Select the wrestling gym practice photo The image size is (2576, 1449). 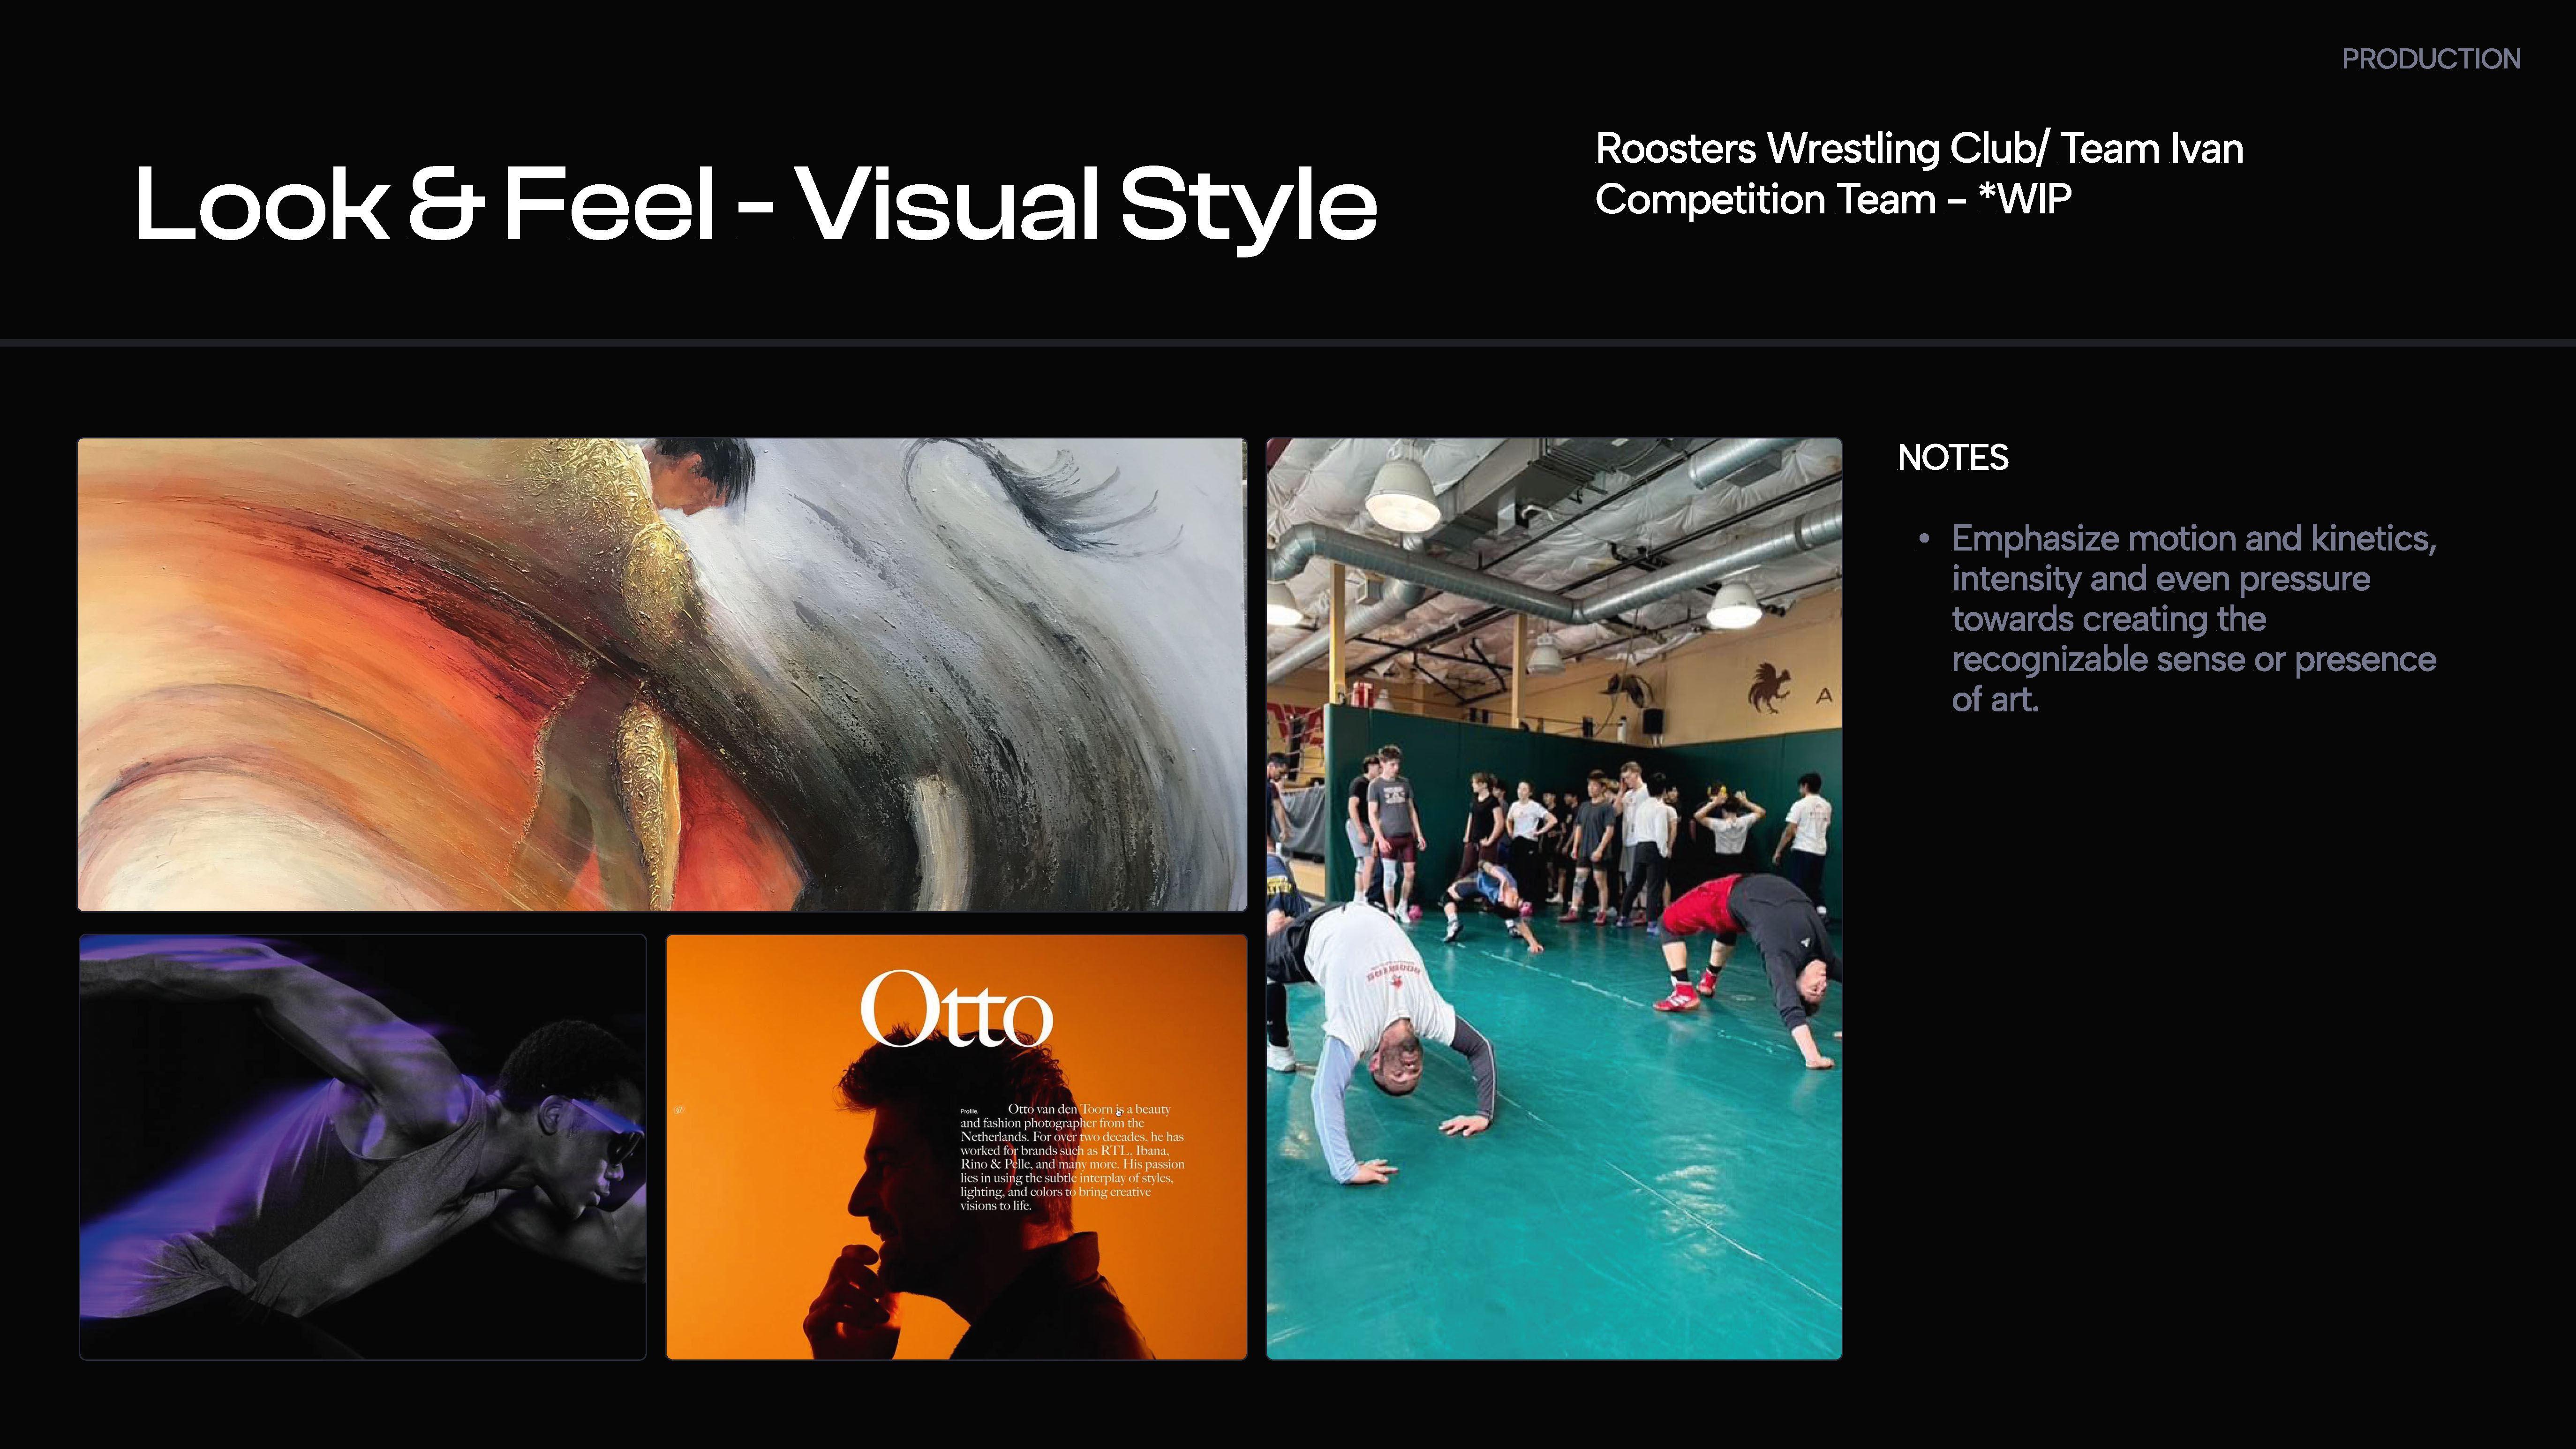[1554, 898]
